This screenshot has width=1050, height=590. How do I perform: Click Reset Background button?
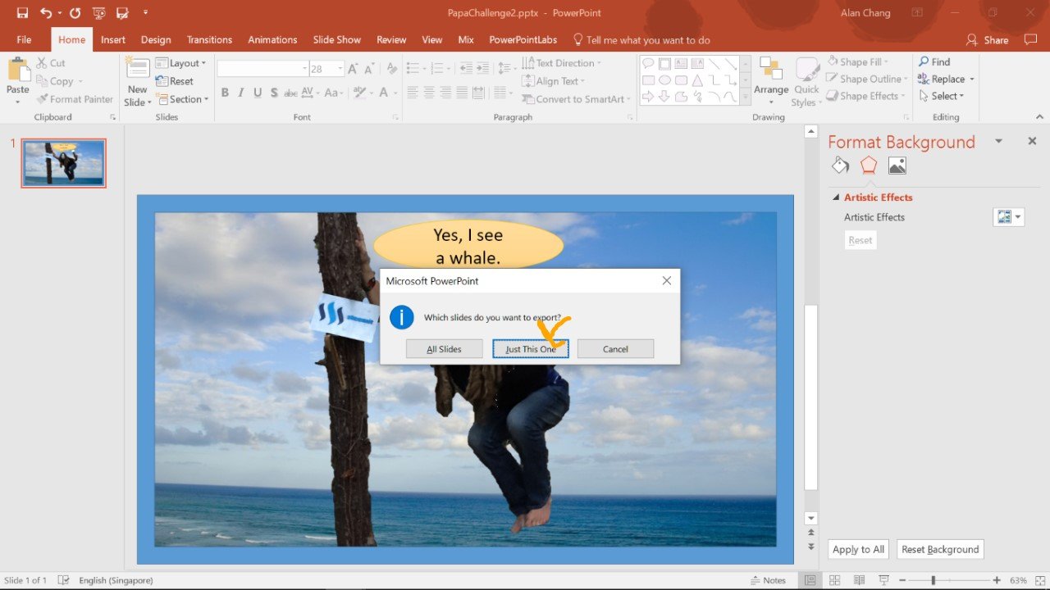click(x=940, y=550)
